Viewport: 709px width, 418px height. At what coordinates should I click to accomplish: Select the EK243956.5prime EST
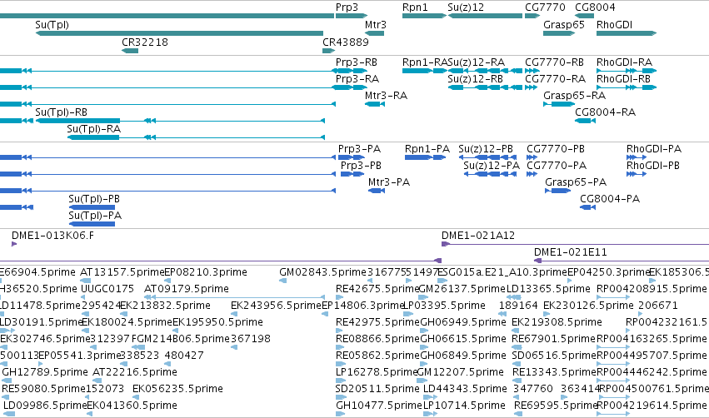(x=235, y=314)
